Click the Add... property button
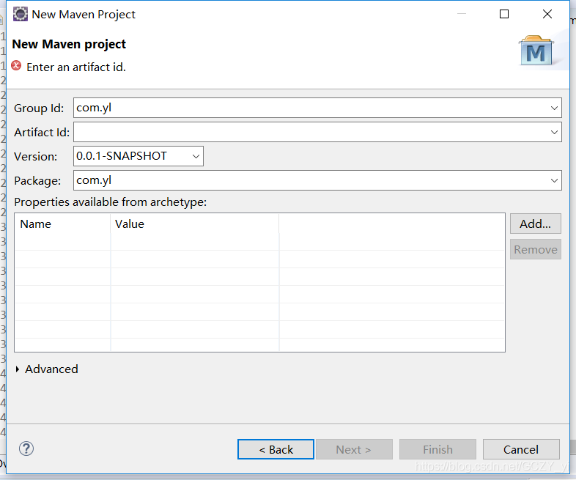Viewport: 576px width, 480px height. click(x=535, y=224)
